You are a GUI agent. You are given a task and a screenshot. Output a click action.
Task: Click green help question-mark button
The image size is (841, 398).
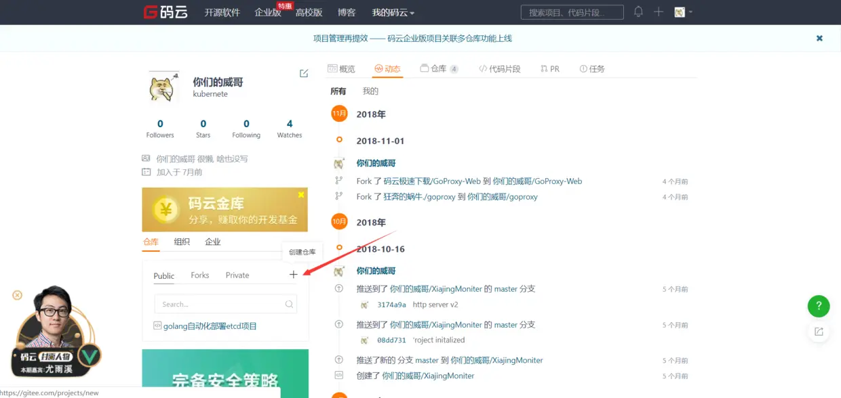click(819, 306)
